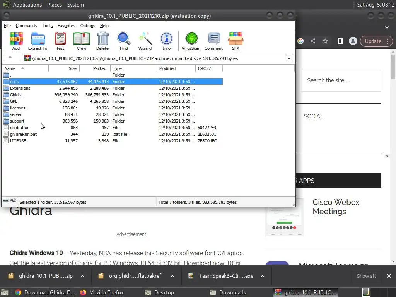Show archive Info

(166, 41)
